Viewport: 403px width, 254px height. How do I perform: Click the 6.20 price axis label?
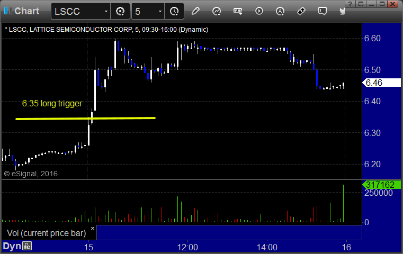pyautogui.click(x=372, y=164)
